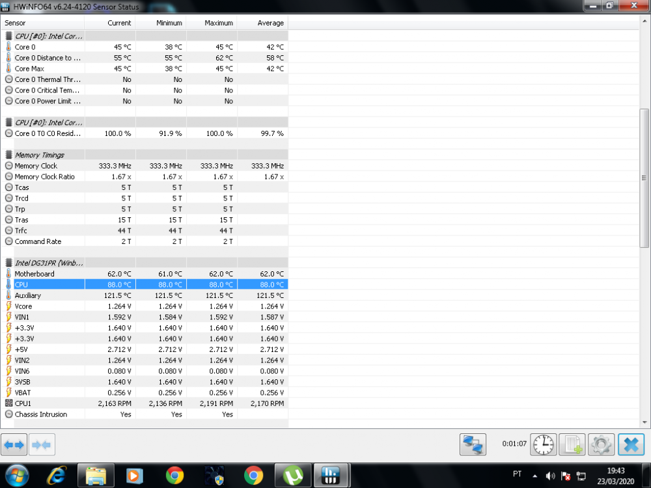The width and height of the screenshot is (651, 488).
Task: Click the expand columns blue arrows button
Action: [x=14, y=445]
